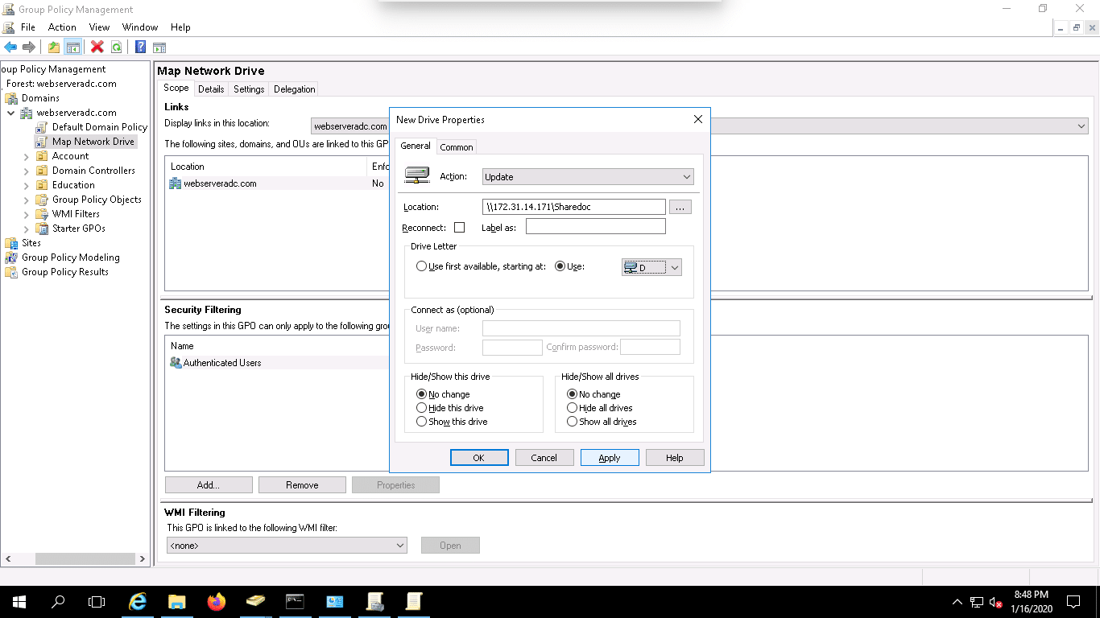Open Help via the blue question-mark icon
The image size is (1100, 618).
(140, 47)
